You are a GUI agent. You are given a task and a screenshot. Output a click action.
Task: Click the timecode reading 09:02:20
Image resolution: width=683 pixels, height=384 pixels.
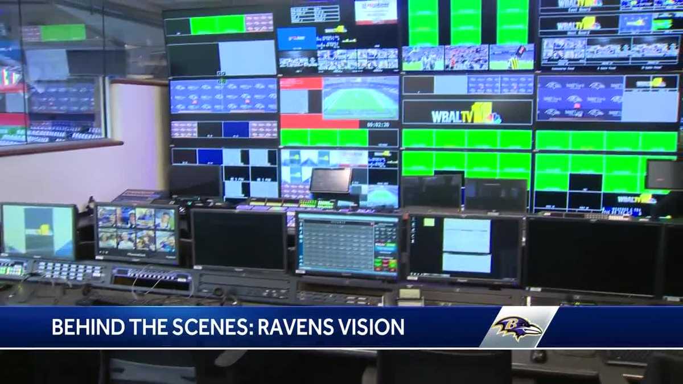(378, 125)
